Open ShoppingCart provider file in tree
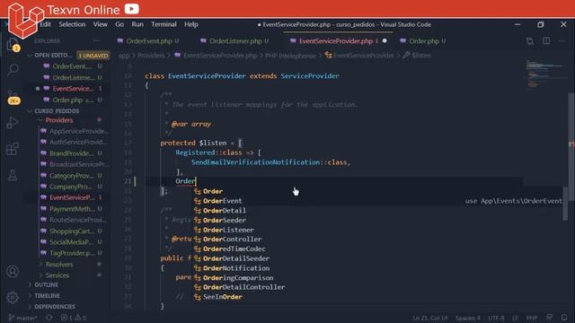The image size is (575, 323). (x=71, y=231)
